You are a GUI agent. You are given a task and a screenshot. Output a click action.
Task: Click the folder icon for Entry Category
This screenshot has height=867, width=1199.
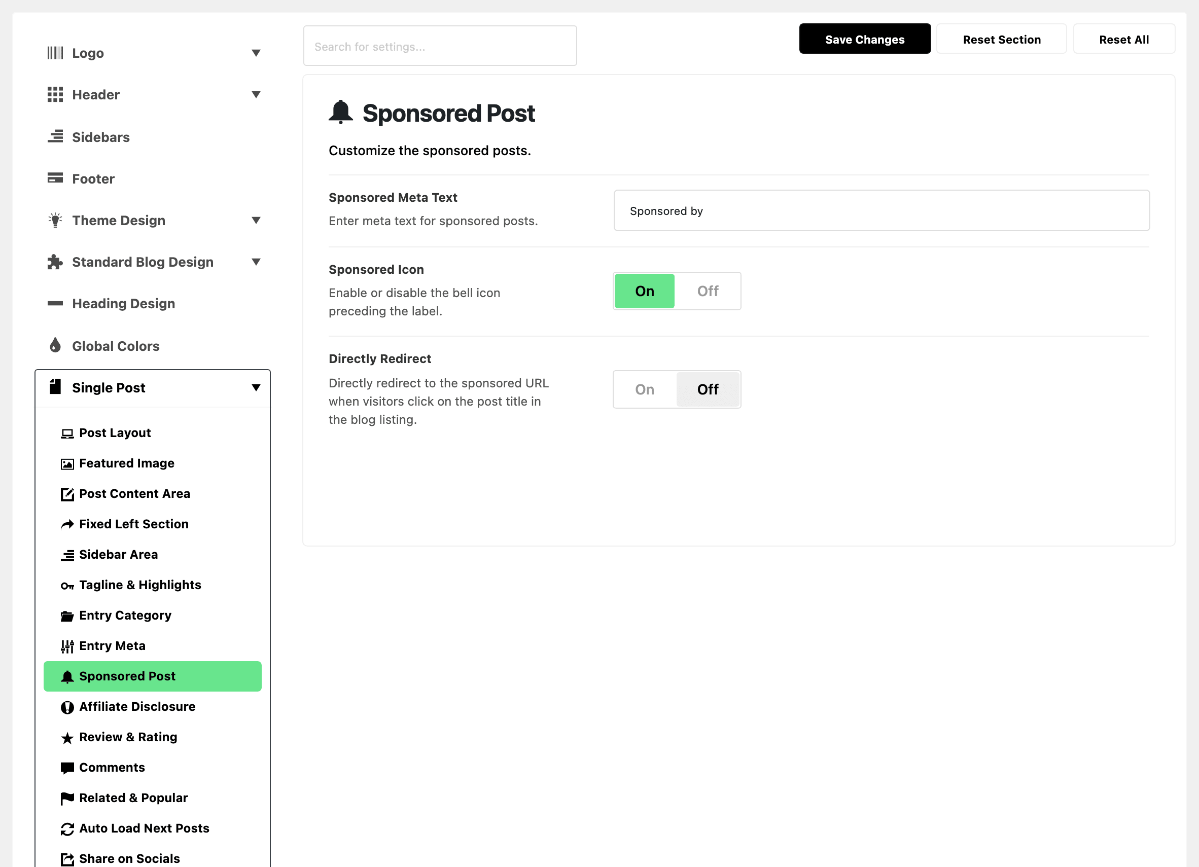[x=67, y=616]
